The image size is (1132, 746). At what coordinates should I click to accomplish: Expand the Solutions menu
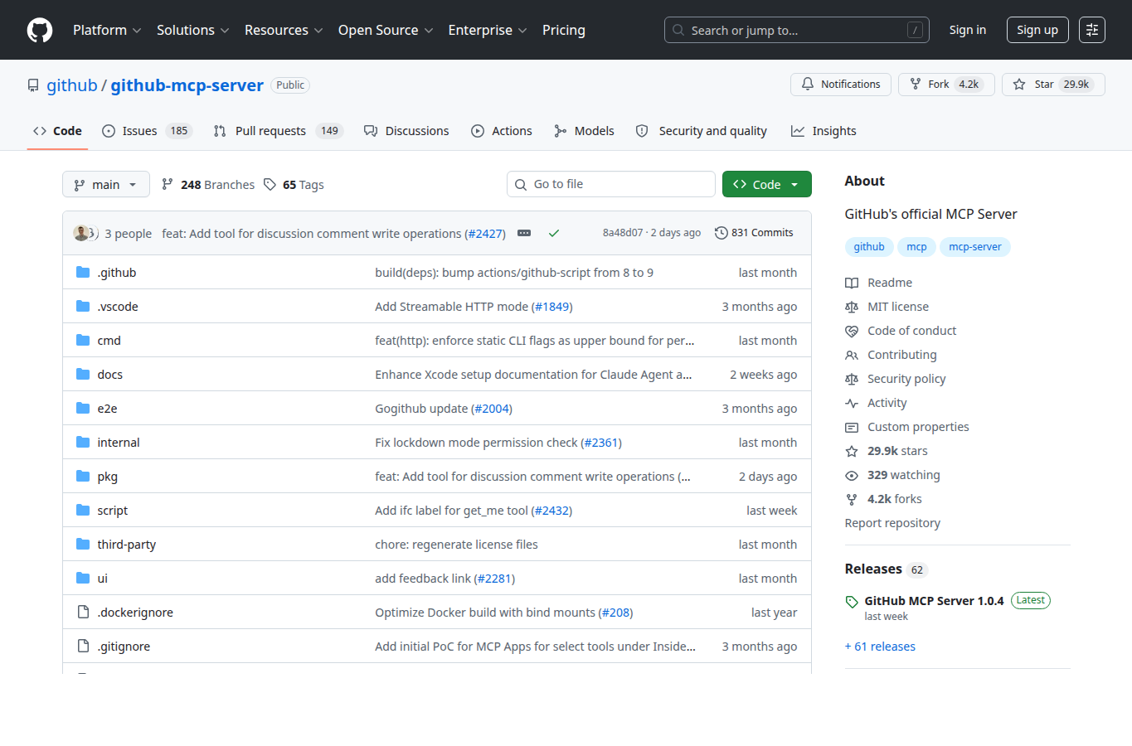pos(192,30)
